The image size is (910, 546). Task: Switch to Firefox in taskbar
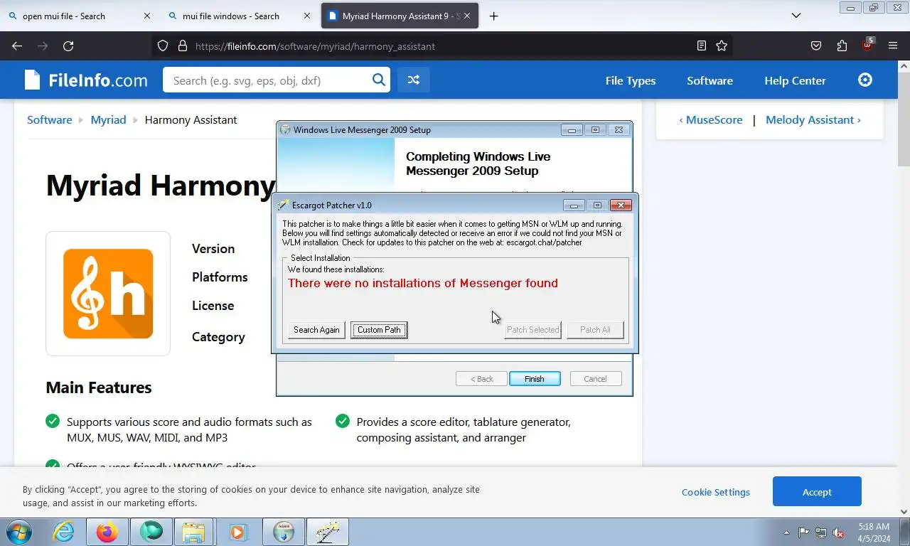point(107,532)
